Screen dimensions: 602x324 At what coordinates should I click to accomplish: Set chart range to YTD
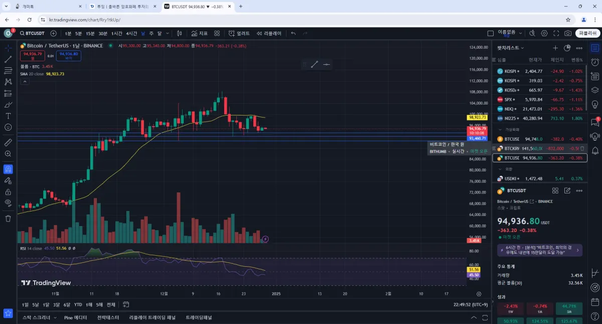point(78,304)
